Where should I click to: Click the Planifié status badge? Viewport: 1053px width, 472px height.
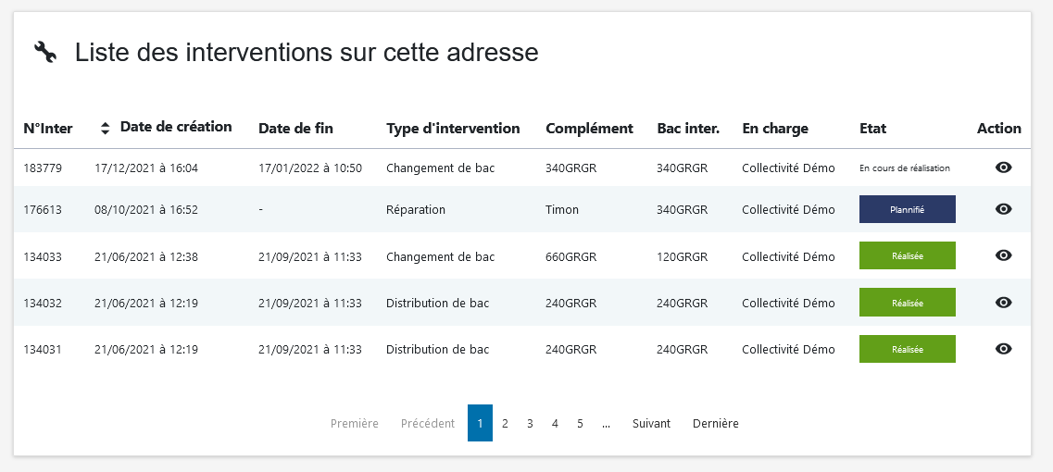pos(907,209)
